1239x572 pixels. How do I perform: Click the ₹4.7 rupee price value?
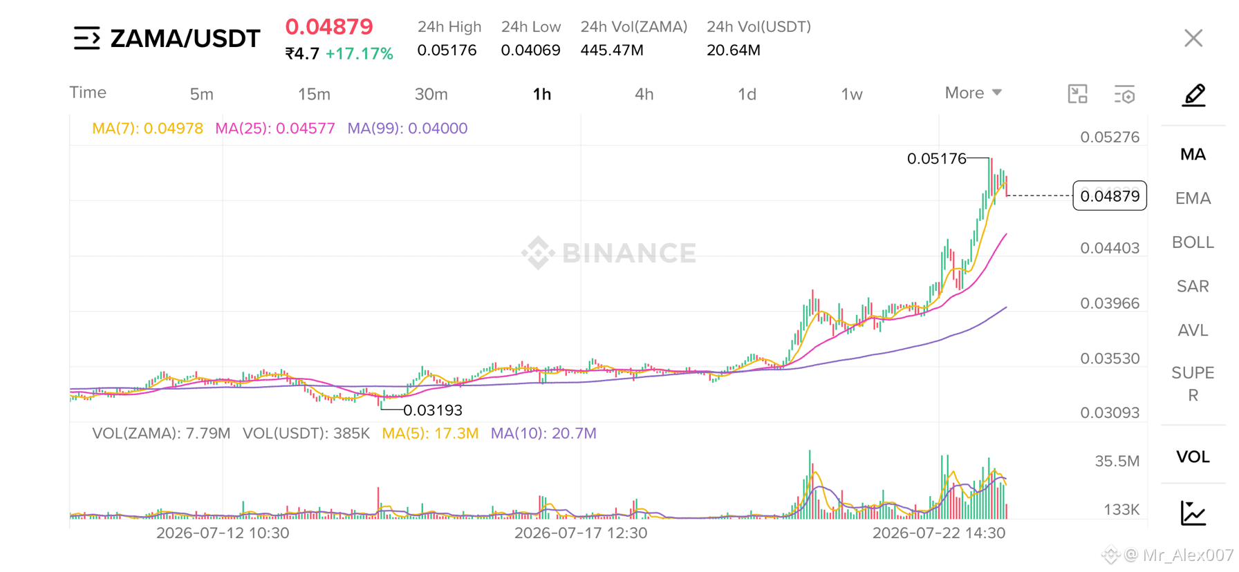click(302, 54)
